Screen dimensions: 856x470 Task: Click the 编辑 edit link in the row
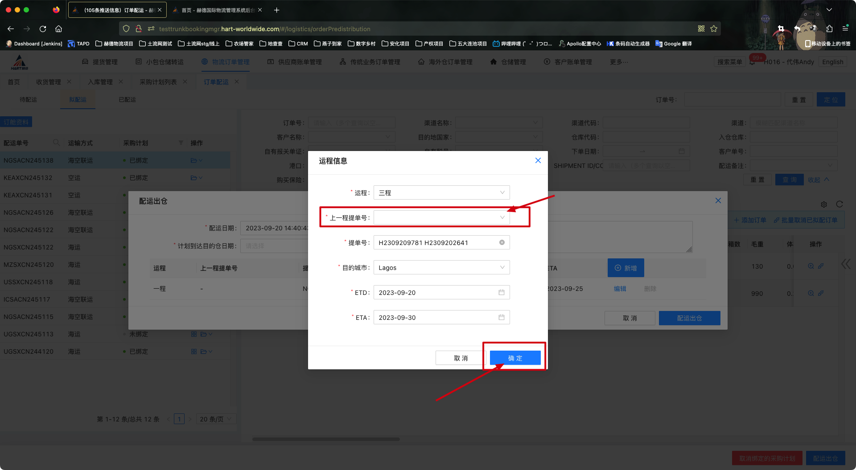620,289
